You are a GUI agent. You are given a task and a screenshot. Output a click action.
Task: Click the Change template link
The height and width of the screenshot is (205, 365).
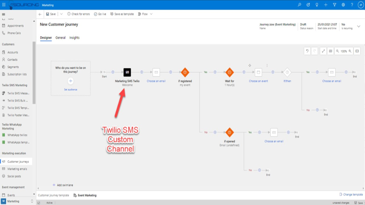[x=351, y=195]
